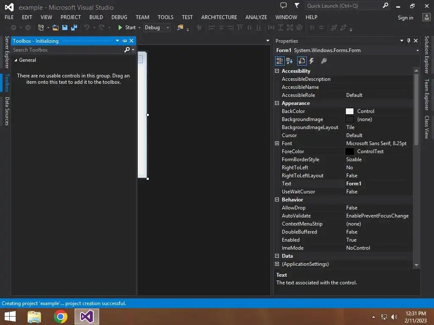Click the New Project toolbar icon
434x325 pixels.
click(41, 28)
